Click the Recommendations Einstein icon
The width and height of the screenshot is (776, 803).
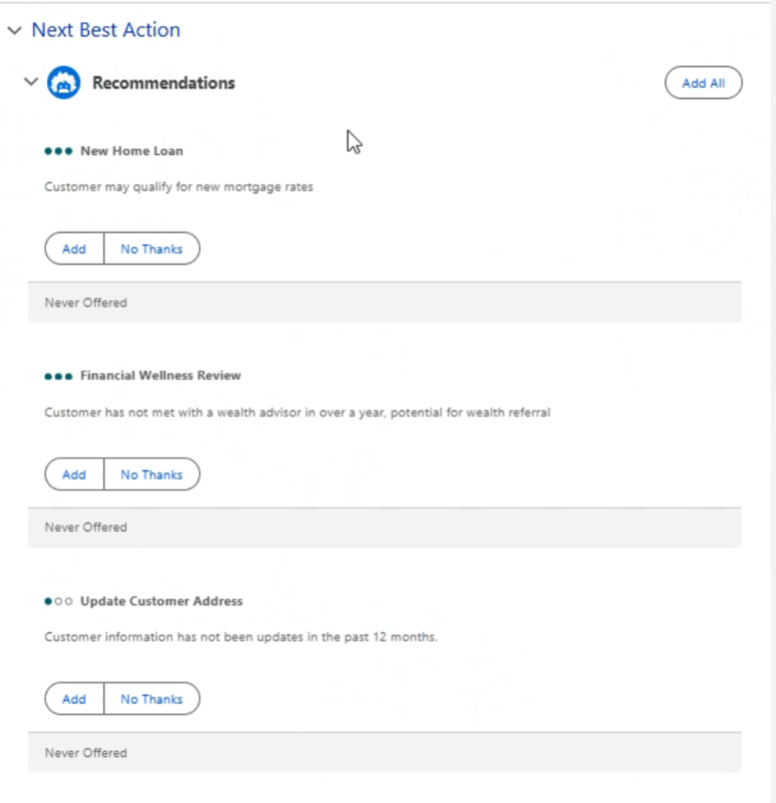63,82
